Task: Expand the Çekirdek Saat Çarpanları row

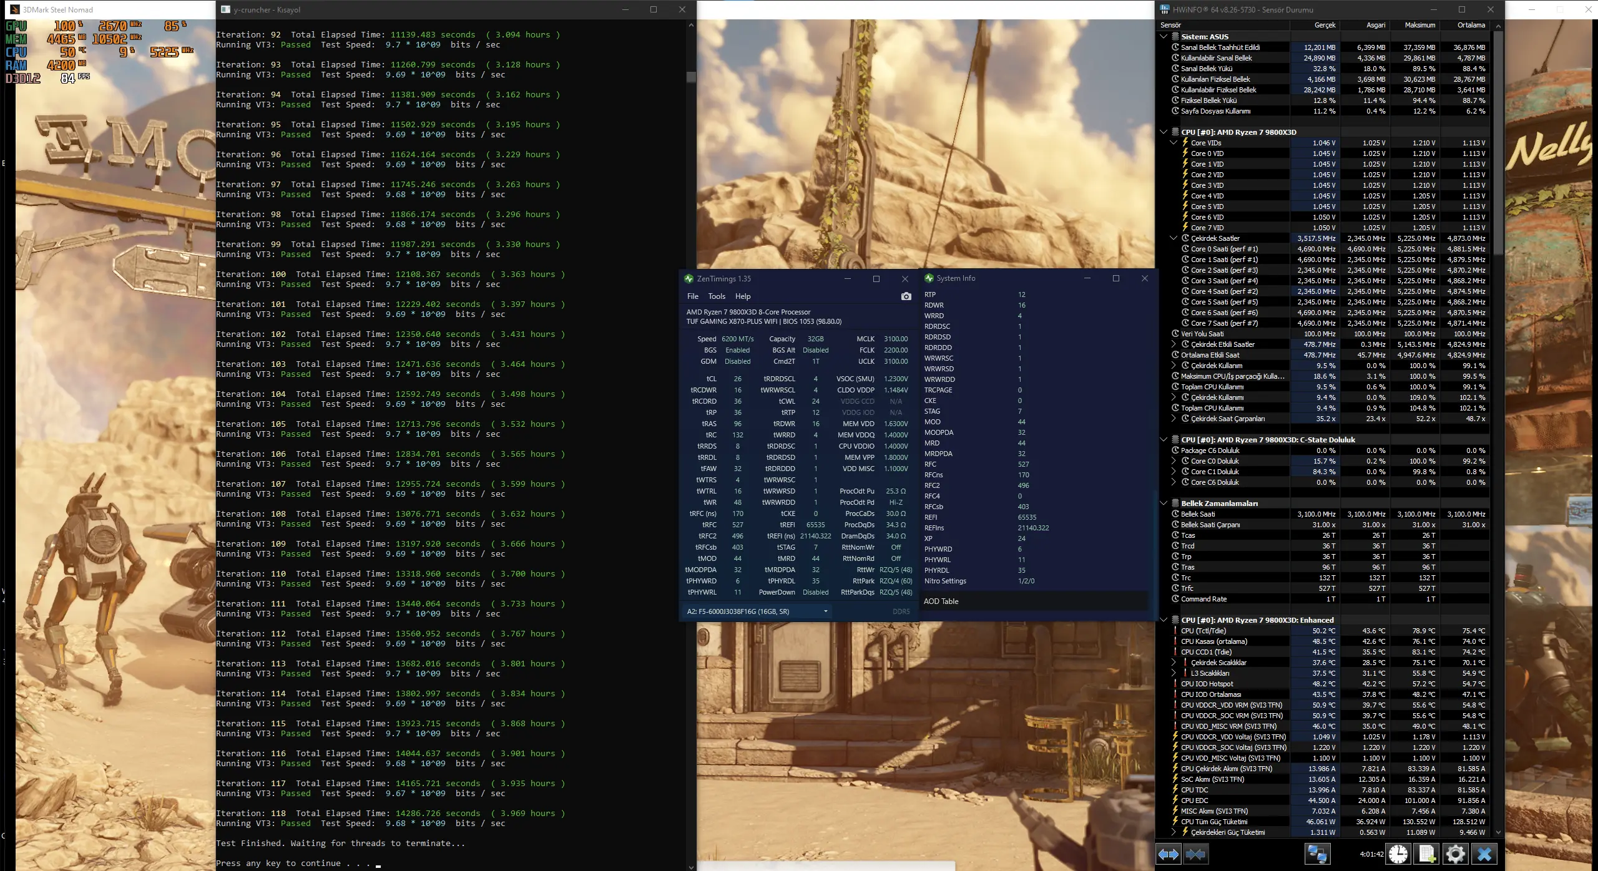Action: (x=1174, y=419)
